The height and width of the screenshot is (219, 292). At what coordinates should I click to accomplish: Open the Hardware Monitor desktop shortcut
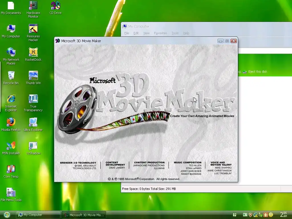tap(33, 9)
